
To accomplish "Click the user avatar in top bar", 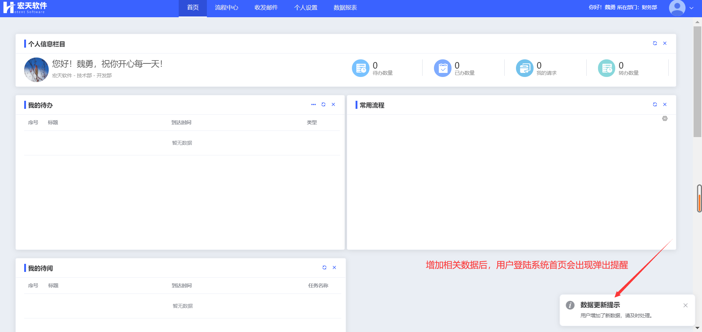I will tap(677, 8).
